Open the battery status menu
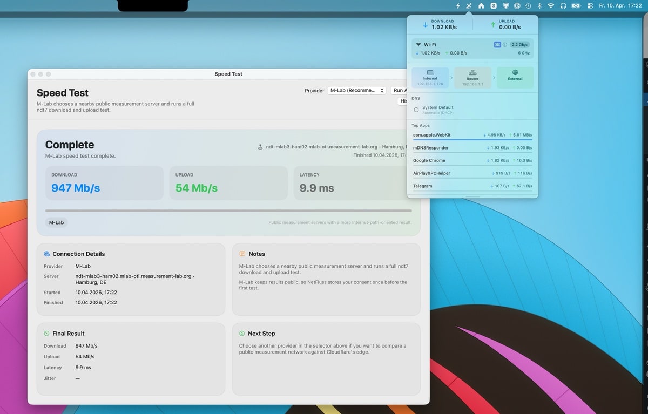Screen dimensions: 648x414 click(576, 5)
